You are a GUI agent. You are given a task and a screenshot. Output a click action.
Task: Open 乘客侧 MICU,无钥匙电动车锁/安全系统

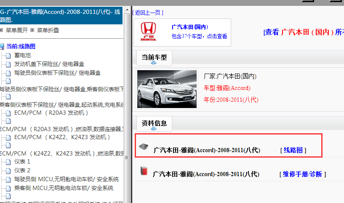click(64, 188)
